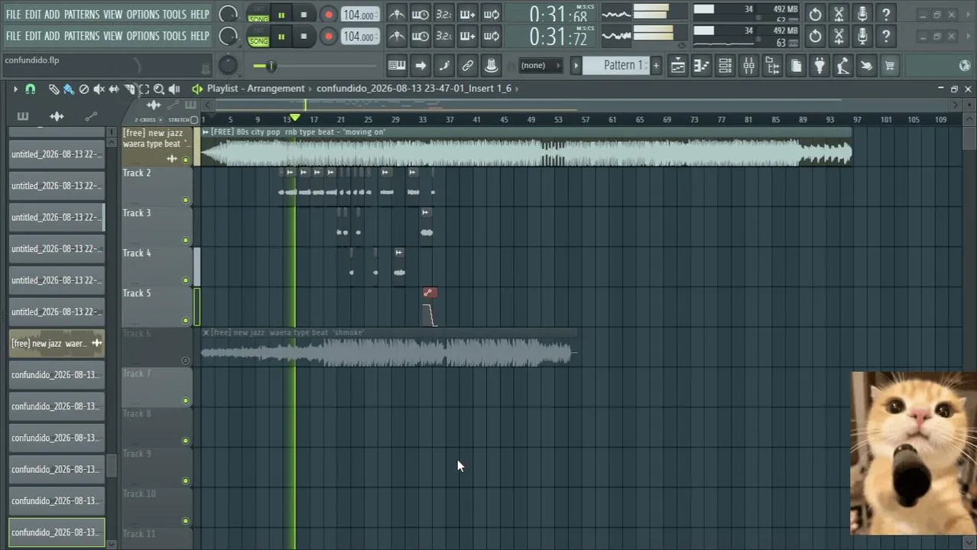977x550 pixels.
Task: Click the main pitch knob beside hint bar
Action: (228, 65)
